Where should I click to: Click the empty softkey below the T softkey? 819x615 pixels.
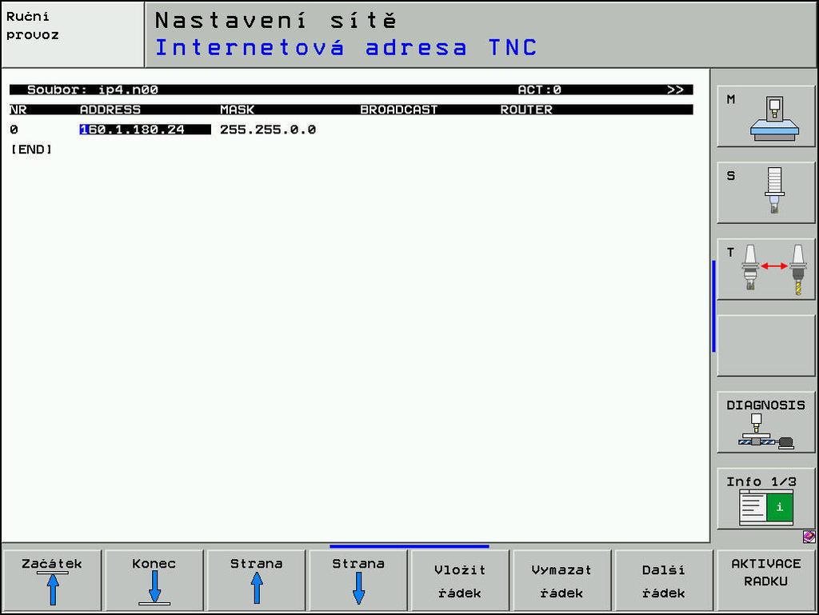(x=765, y=345)
